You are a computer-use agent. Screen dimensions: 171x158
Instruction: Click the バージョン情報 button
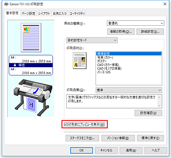click(118, 138)
